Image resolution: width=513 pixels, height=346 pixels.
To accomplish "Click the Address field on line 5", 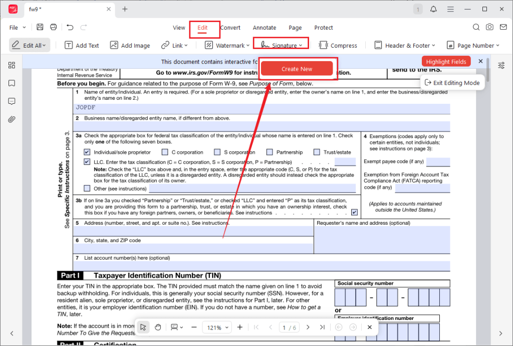I will coord(193,231).
